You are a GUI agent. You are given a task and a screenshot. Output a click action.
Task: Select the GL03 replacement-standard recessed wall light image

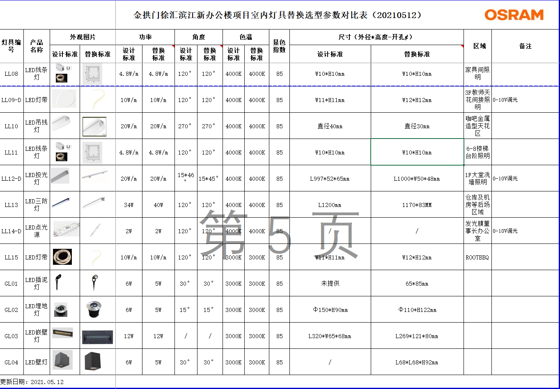click(98, 337)
